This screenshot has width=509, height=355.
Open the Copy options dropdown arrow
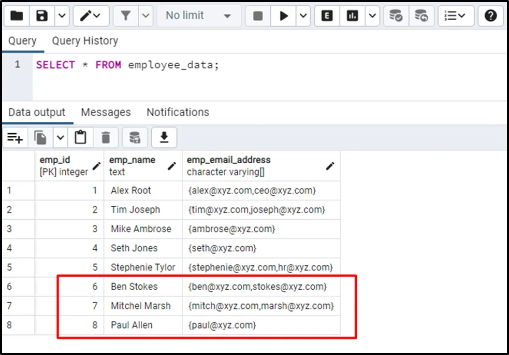click(x=61, y=137)
